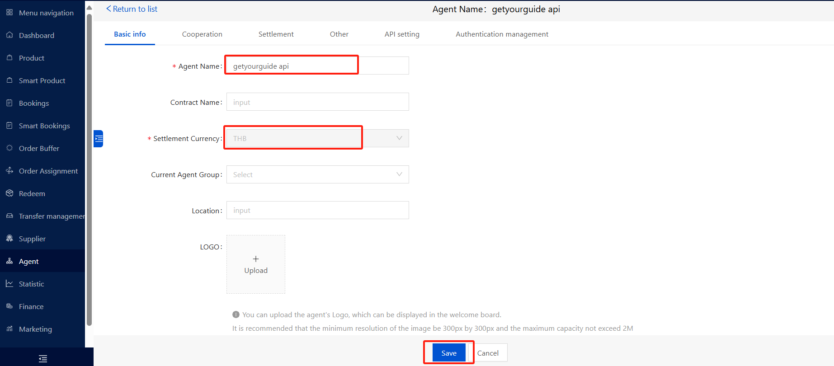Viewport: 834px width, 366px height.
Task: Click the Redeem box icon
Action: point(9,193)
